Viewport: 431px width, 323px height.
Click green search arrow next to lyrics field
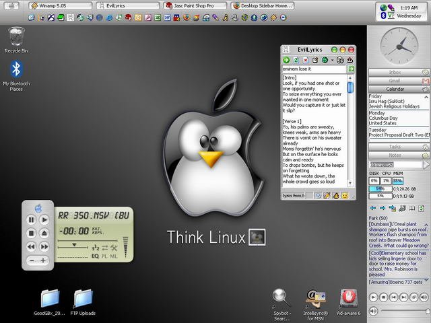[351, 69]
